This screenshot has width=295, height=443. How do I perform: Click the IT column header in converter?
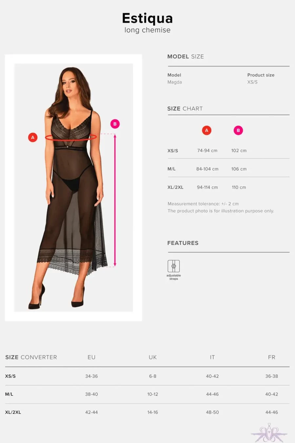click(212, 357)
